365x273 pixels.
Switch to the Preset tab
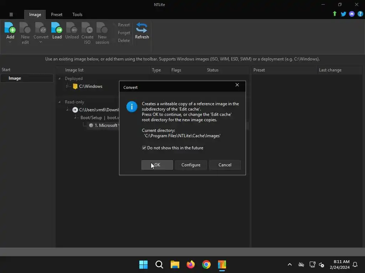[57, 14]
